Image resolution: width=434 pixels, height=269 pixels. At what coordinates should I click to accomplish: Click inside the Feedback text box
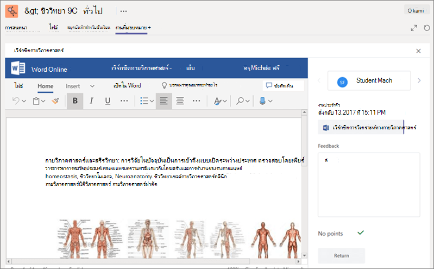click(369, 185)
